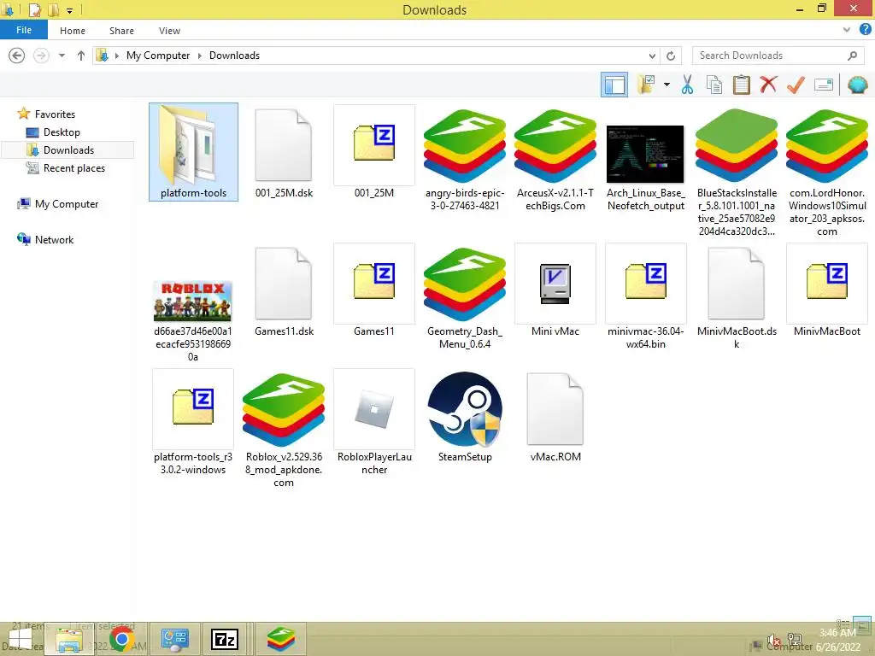Viewport: 875px width, 656px height.
Task: Open 7-Zip from the taskbar
Action: click(x=225, y=639)
